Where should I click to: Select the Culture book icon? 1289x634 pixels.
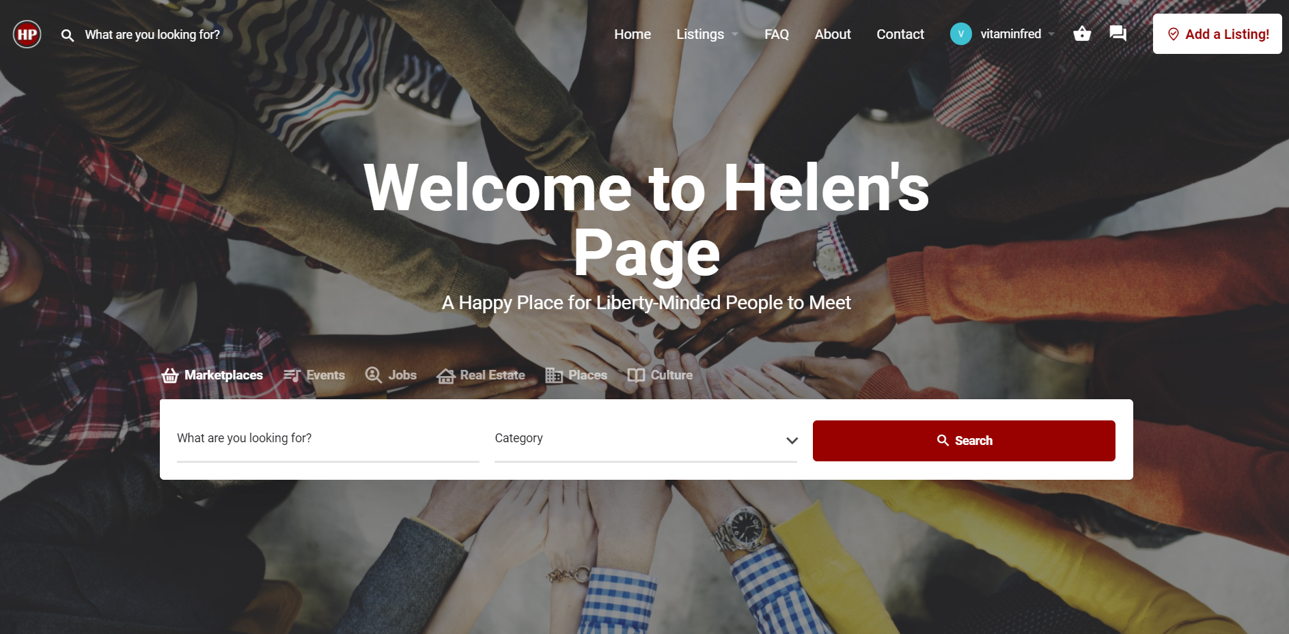(636, 375)
